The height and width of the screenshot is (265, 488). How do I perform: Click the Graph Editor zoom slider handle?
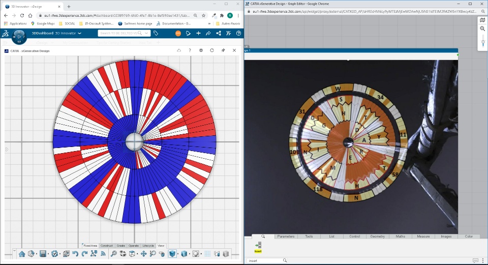(x=483, y=43)
